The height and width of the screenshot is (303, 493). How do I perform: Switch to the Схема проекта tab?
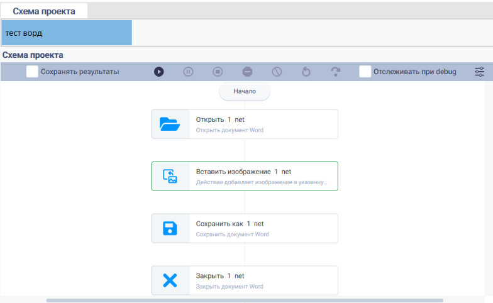click(44, 11)
